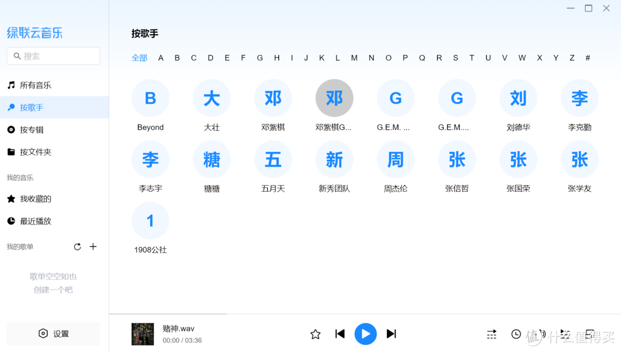Open the 张学友 artist avatar
This screenshot has height=352, width=621.
click(x=580, y=160)
